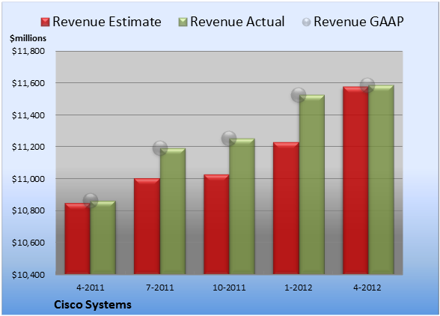The height and width of the screenshot is (316, 440).
Task: Select the red estimate bar for 10-2011
Action: pos(216,225)
